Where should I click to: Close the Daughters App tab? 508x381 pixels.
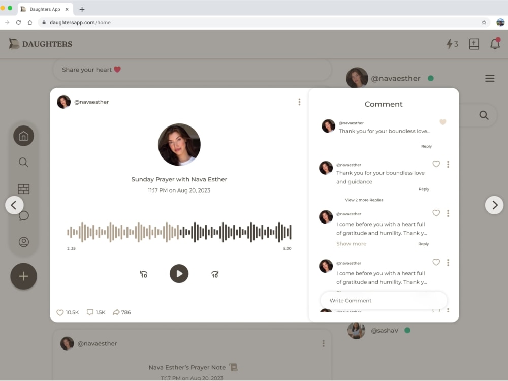(x=67, y=9)
